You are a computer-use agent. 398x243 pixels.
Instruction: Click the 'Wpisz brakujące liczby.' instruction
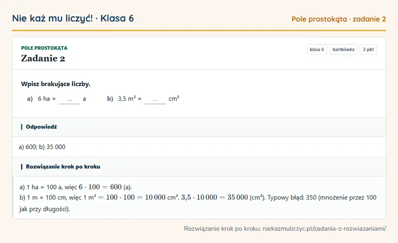(x=56, y=84)
